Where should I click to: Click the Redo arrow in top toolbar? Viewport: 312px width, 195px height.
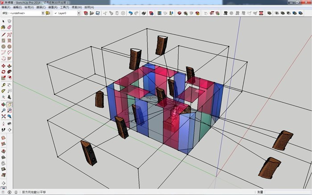(136, 13)
